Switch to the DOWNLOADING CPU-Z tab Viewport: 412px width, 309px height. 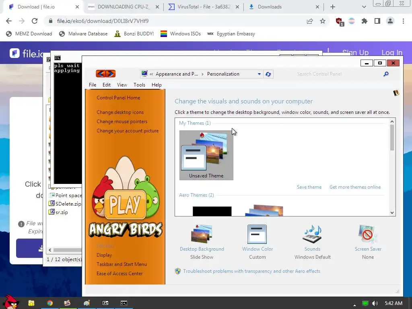click(123, 7)
